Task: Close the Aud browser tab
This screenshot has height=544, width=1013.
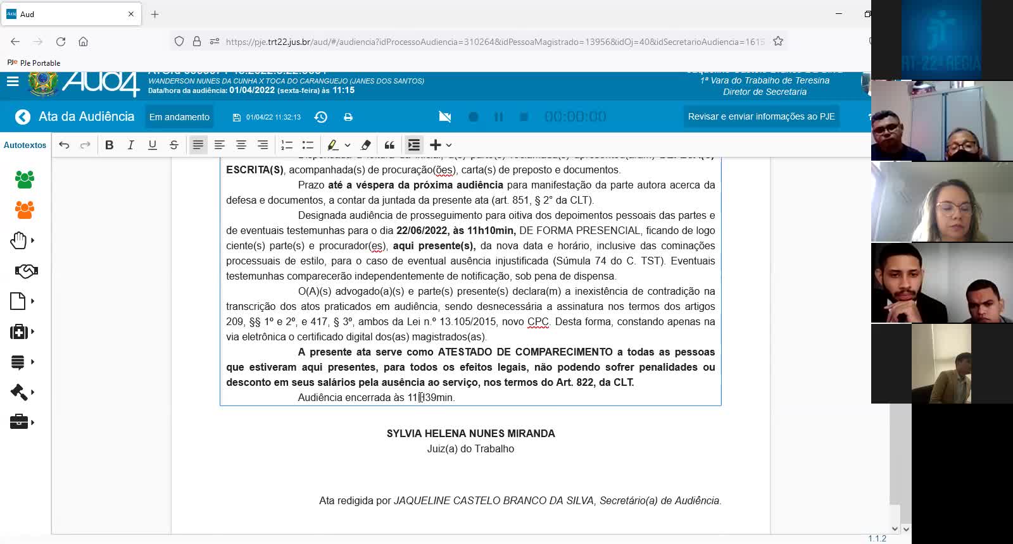Action: [x=131, y=14]
